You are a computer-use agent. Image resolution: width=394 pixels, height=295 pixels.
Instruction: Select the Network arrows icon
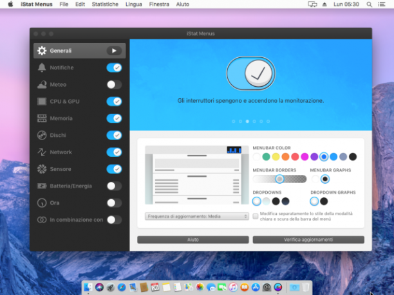click(42, 152)
